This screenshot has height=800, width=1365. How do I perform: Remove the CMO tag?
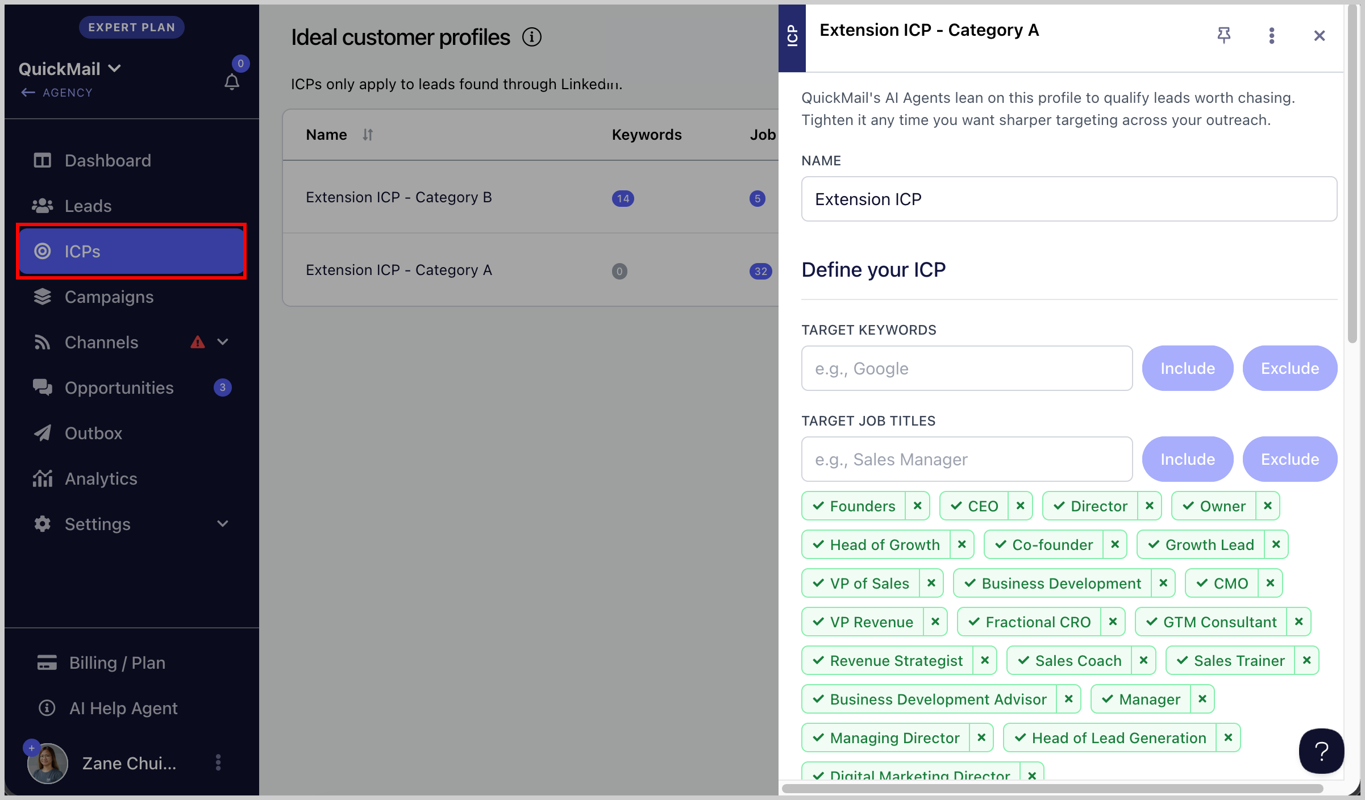tap(1271, 583)
